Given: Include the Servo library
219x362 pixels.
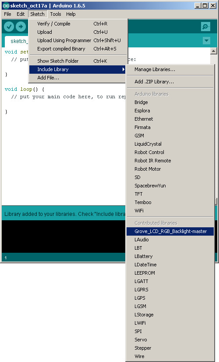Looking at the screenshot, I should coord(170,339).
